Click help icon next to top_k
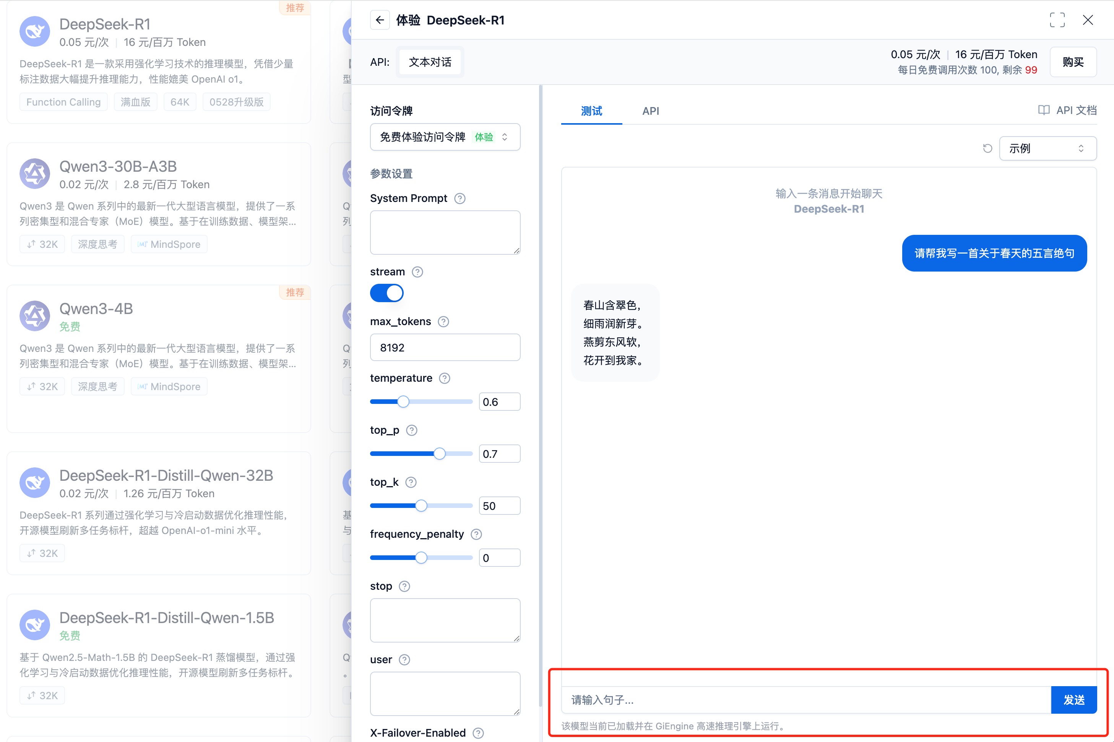 click(411, 482)
